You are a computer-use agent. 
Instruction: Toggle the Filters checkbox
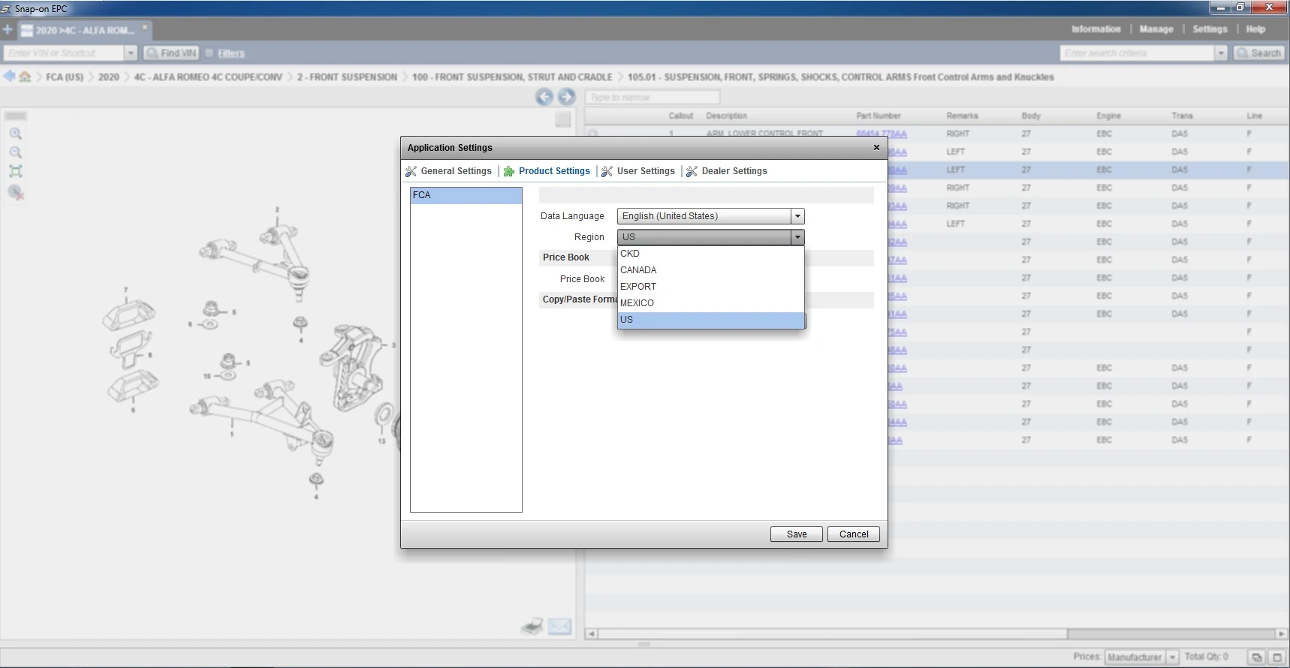click(209, 53)
